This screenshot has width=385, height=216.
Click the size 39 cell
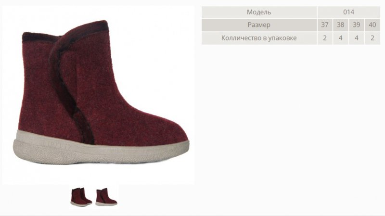(x=356, y=25)
